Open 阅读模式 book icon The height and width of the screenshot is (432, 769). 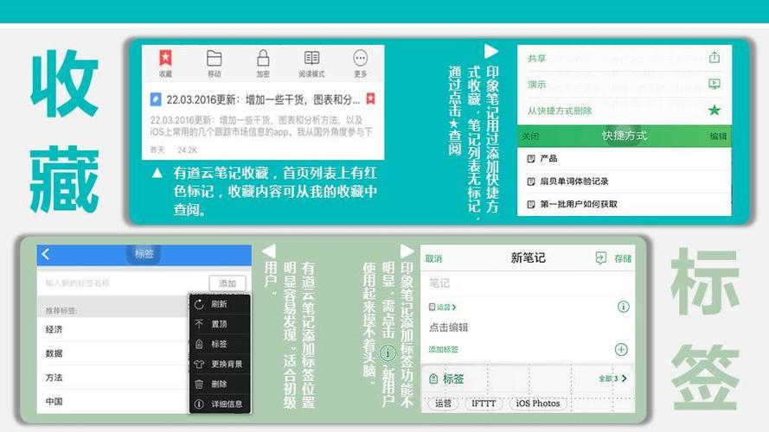[x=311, y=58]
